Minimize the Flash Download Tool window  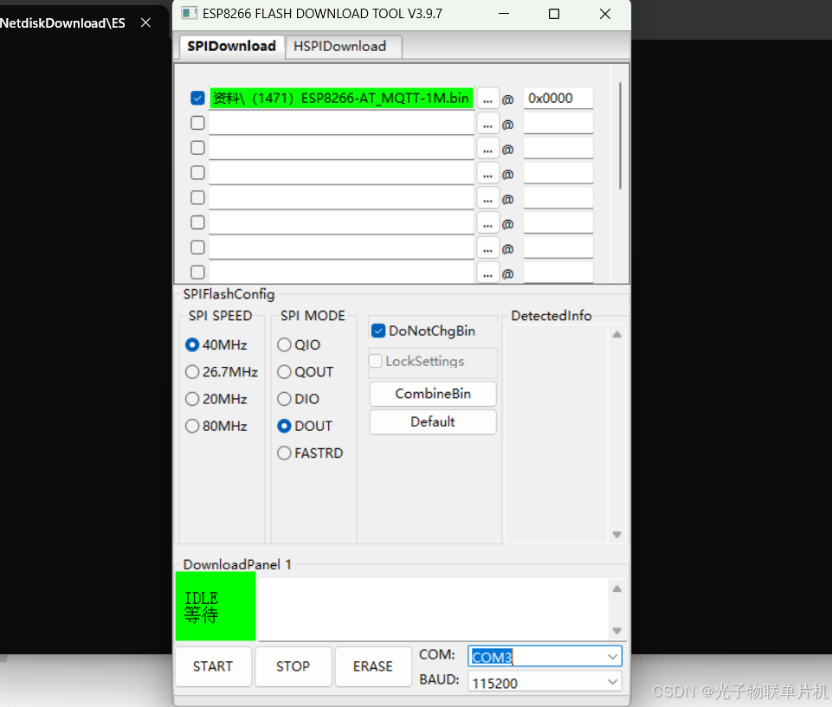point(504,14)
